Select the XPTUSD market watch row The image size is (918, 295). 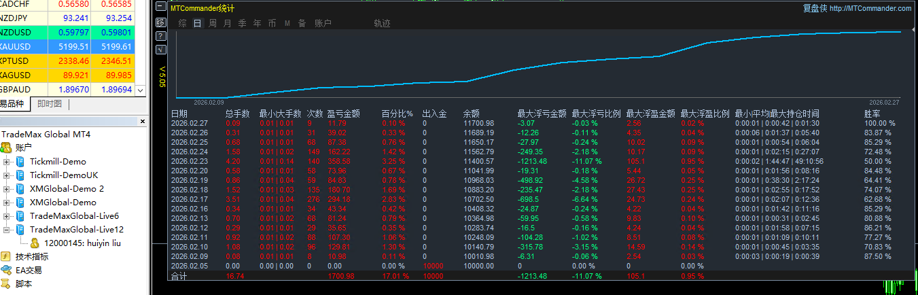click(68, 61)
